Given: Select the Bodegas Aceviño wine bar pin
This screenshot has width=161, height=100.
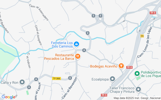Looking at the screenshot, I should (121, 66).
